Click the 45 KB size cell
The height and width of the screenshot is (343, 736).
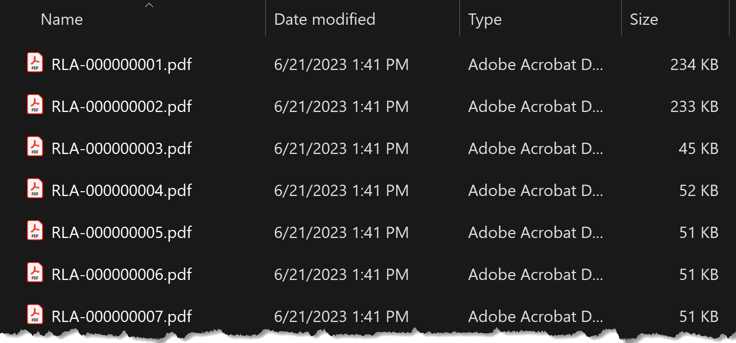coord(698,149)
